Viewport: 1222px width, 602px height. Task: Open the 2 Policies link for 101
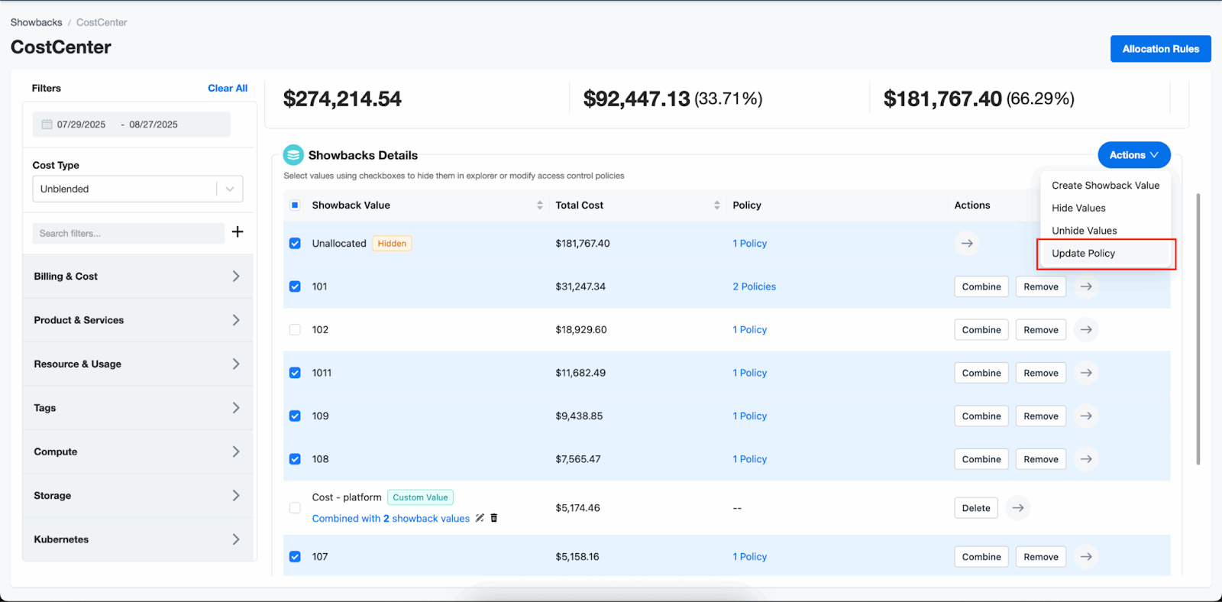pyautogui.click(x=754, y=286)
